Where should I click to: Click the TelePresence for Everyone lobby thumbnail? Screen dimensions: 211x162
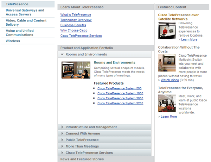[167, 103]
